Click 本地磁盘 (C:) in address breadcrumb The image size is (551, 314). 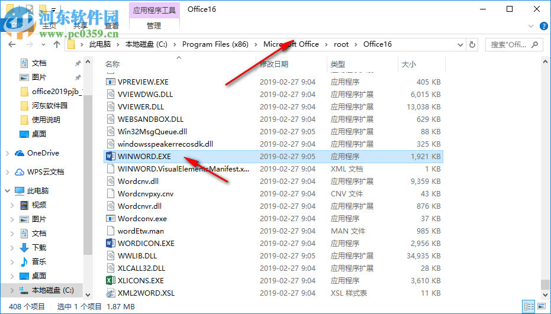pyautogui.click(x=146, y=44)
